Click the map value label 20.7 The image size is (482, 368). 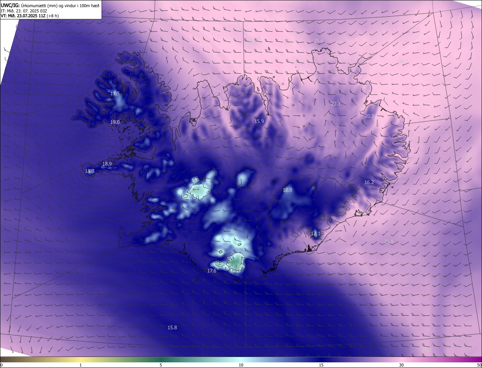(x=369, y=116)
